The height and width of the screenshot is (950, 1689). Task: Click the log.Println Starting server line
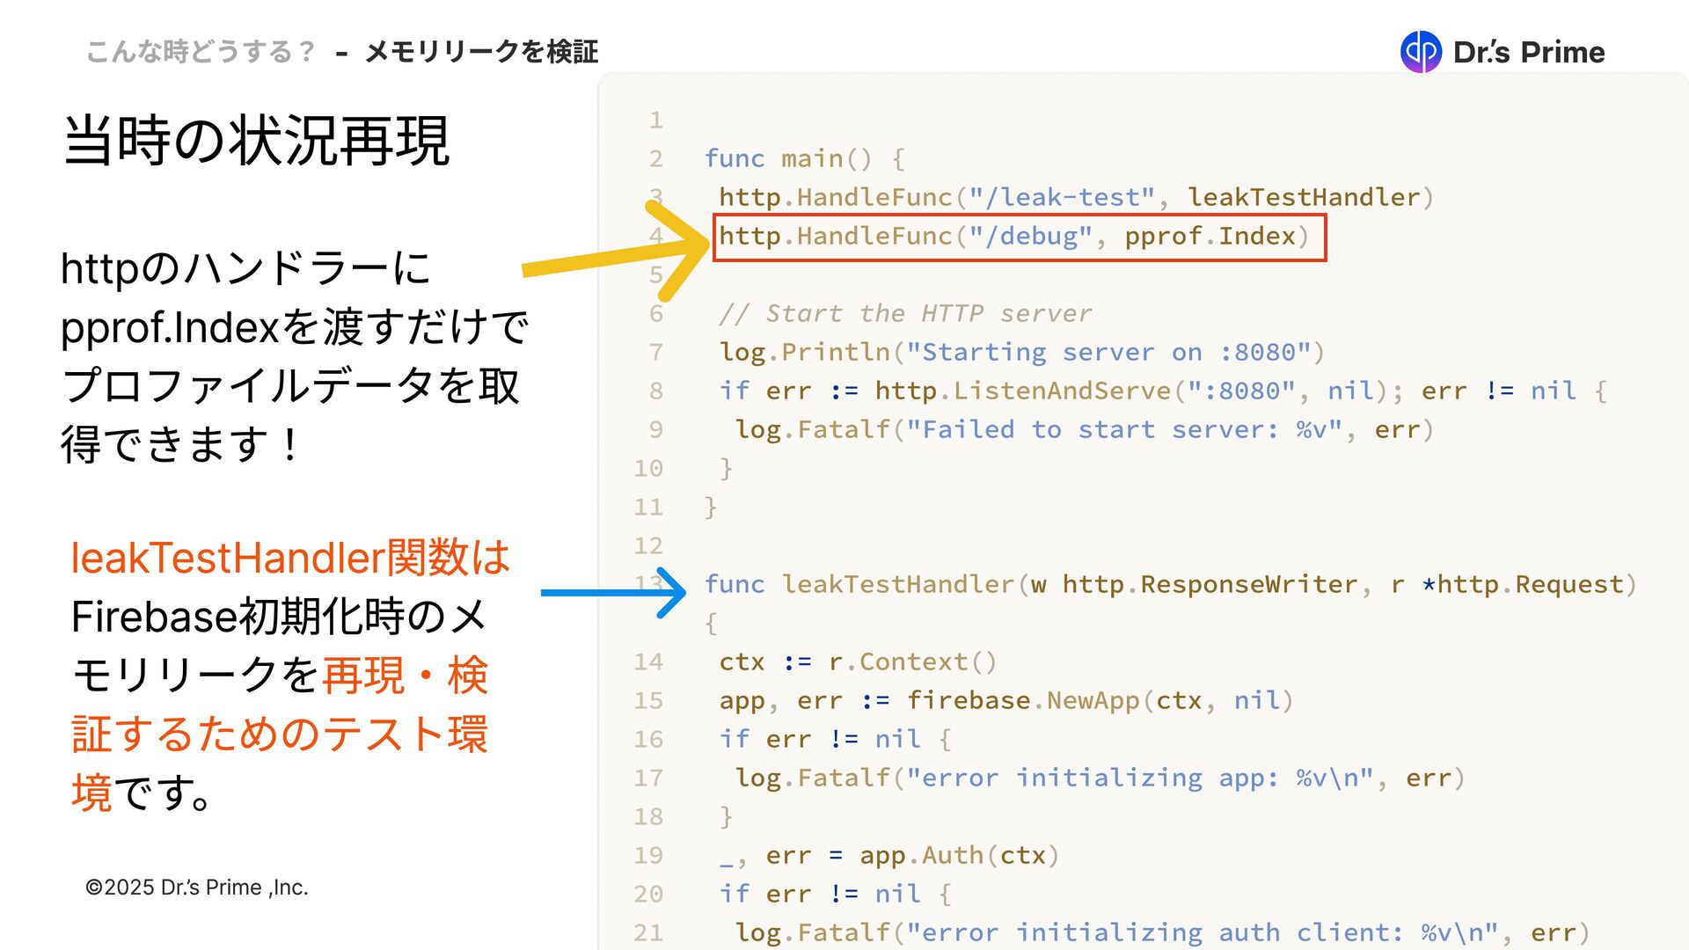click(1020, 352)
